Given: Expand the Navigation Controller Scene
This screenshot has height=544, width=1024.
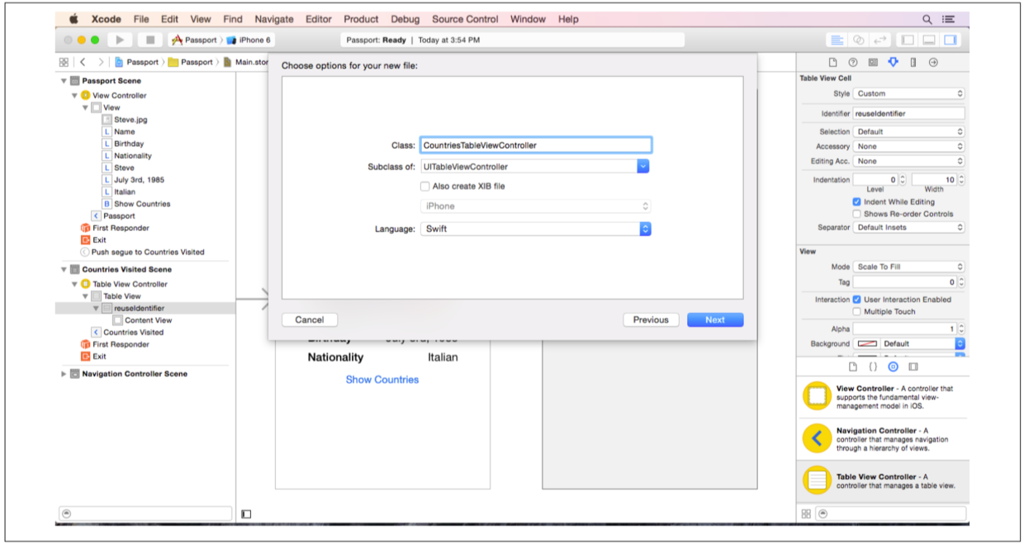Looking at the screenshot, I should coord(64,374).
